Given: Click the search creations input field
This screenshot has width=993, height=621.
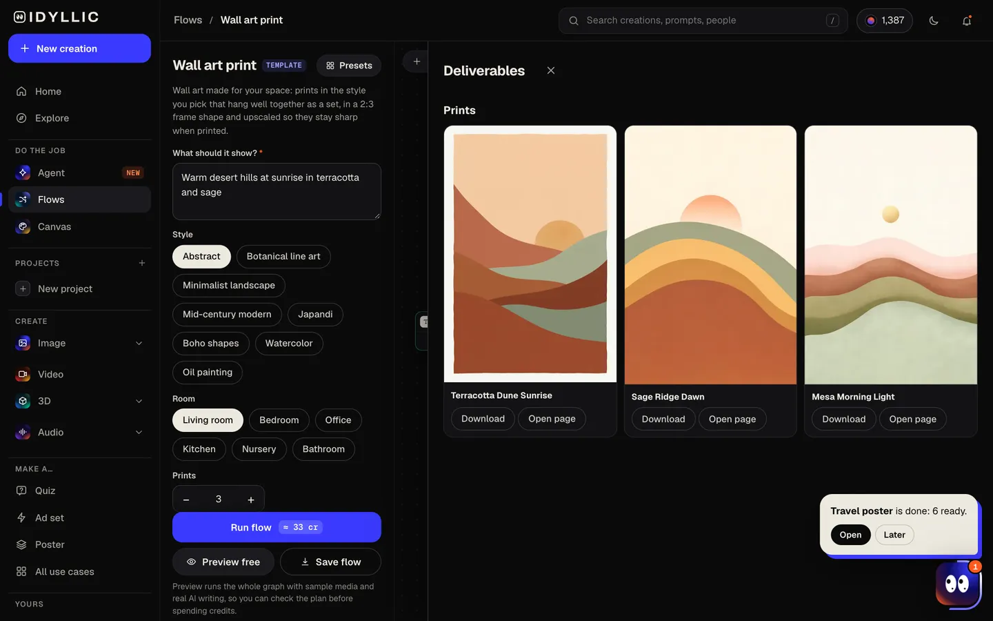Looking at the screenshot, I should click(x=703, y=21).
